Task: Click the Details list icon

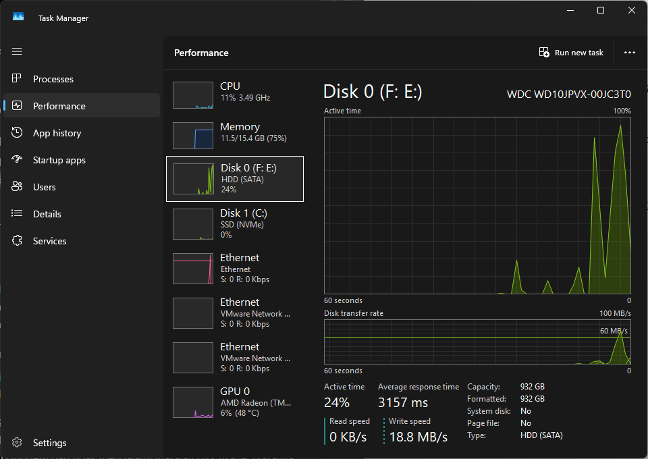Action: pyautogui.click(x=17, y=213)
